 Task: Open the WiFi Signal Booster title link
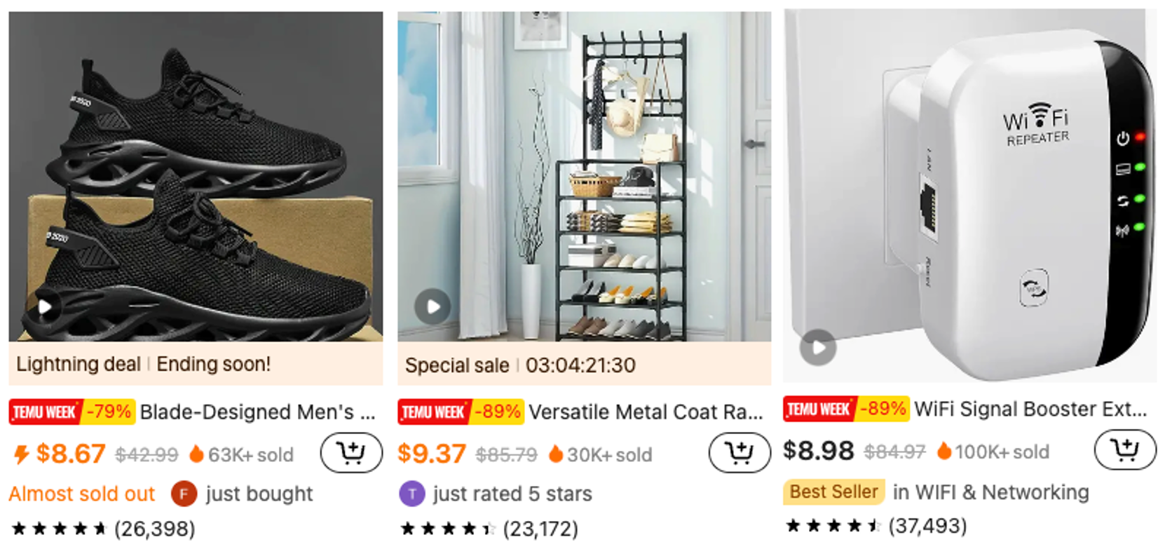click(x=1031, y=409)
